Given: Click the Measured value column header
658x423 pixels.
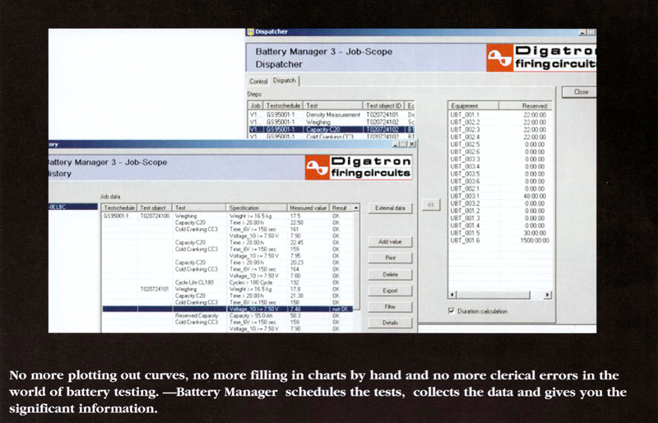Looking at the screenshot, I should (308, 207).
